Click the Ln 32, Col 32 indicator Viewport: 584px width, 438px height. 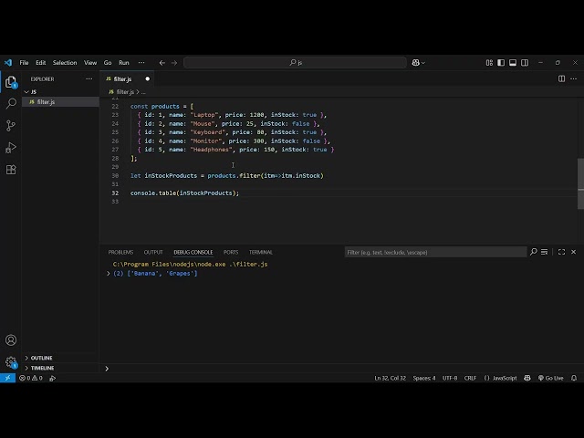click(390, 378)
